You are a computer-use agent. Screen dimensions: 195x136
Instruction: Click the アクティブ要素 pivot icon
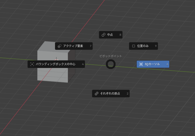click(x=60, y=46)
